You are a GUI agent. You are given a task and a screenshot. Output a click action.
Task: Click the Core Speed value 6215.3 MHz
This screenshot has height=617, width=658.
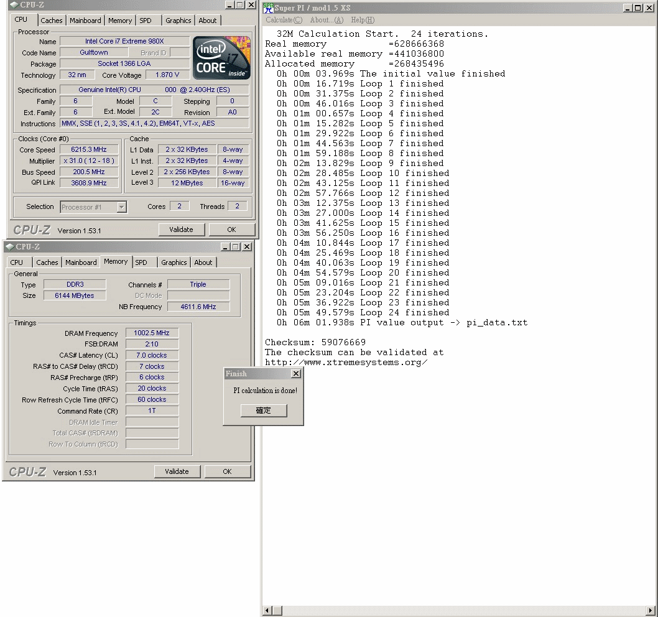pyautogui.click(x=88, y=149)
